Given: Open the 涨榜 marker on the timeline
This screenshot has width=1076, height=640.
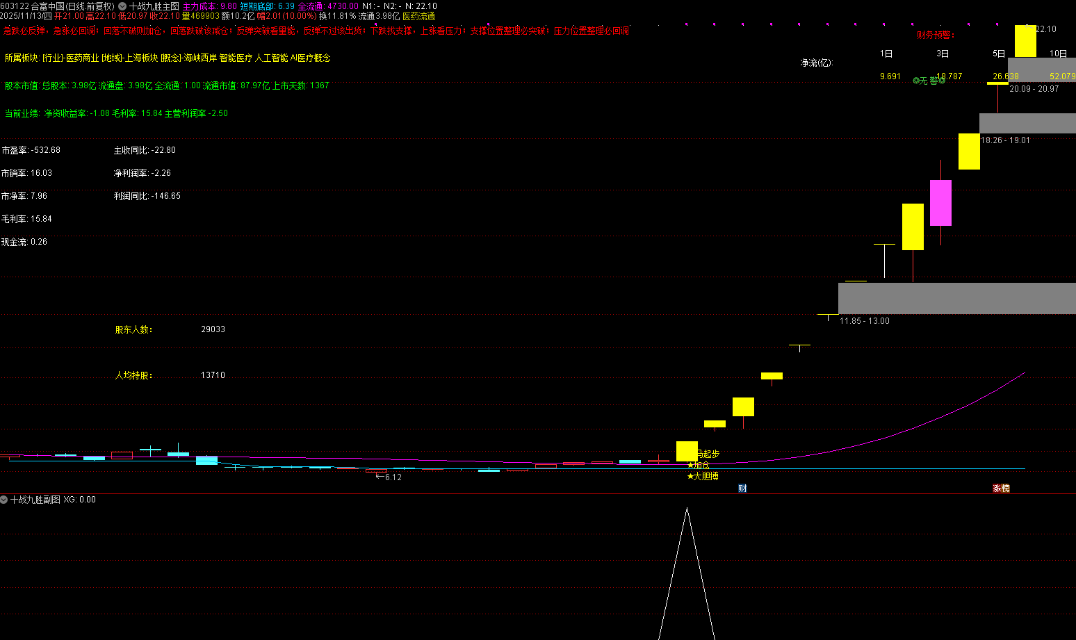Looking at the screenshot, I should click(x=1001, y=489).
